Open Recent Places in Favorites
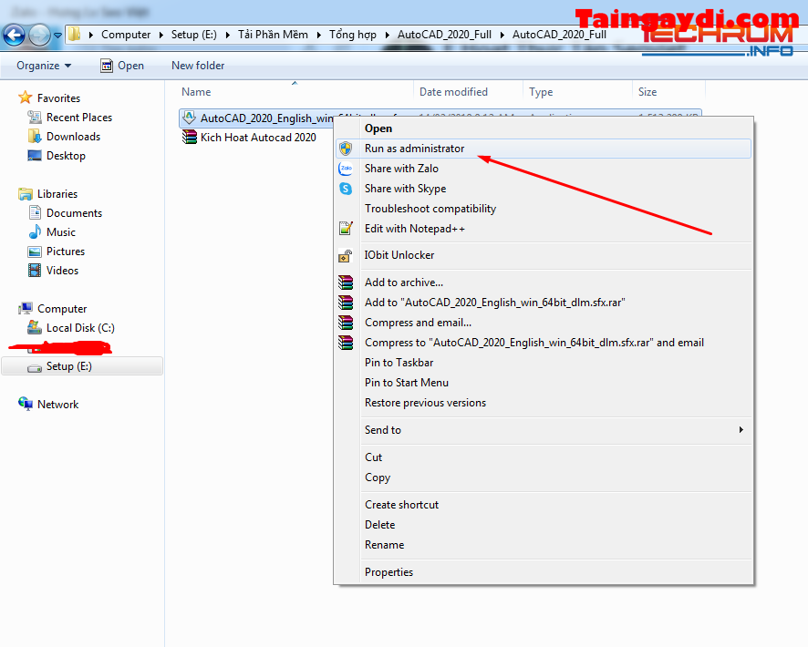The image size is (808, 647). click(x=78, y=118)
